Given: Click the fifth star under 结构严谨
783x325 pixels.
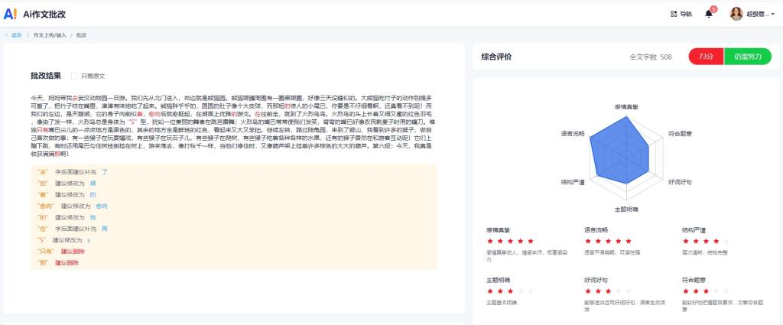Looking at the screenshot, I should [x=725, y=241].
